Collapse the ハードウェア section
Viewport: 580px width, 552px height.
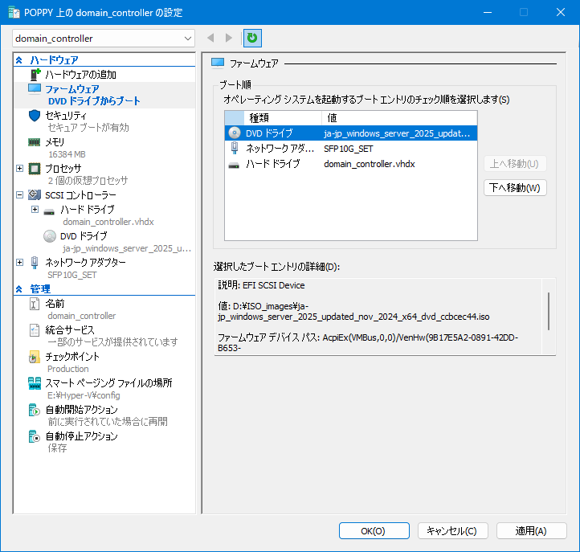pyautogui.click(x=19, y=60)
